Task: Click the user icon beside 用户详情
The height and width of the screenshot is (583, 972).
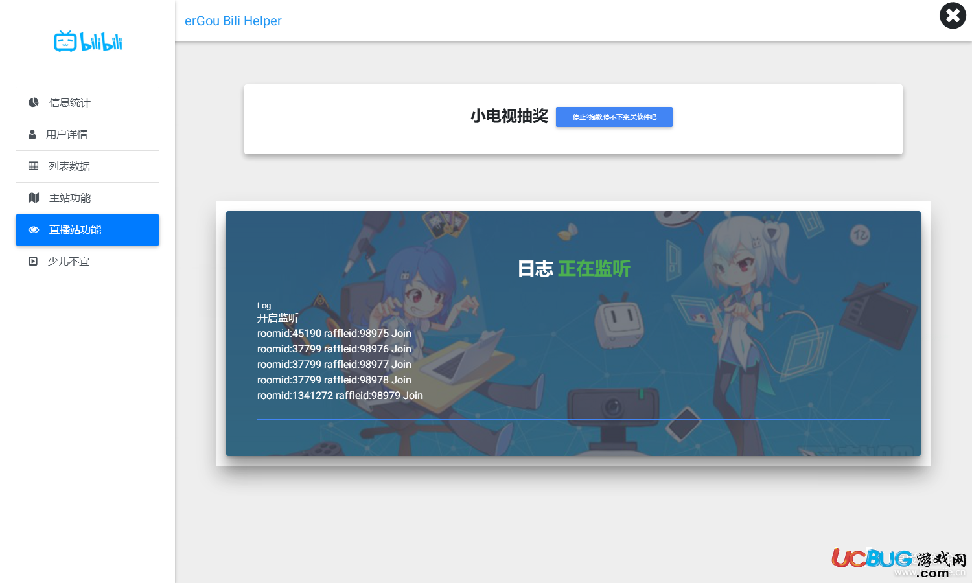Action: tap(32, 134)
